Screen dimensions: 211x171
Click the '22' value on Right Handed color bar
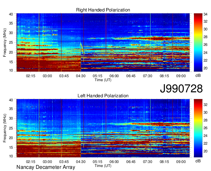(x=205, y=60)
